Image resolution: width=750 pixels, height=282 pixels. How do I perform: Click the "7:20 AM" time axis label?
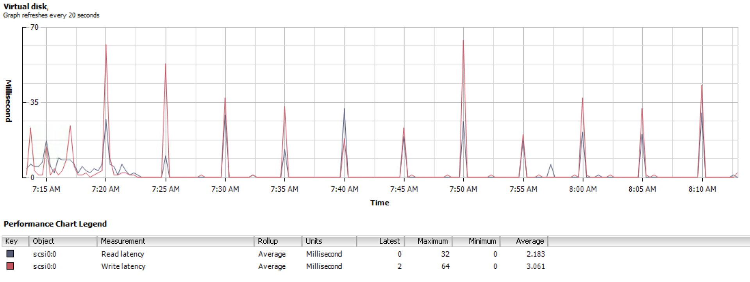click(105, 189)
